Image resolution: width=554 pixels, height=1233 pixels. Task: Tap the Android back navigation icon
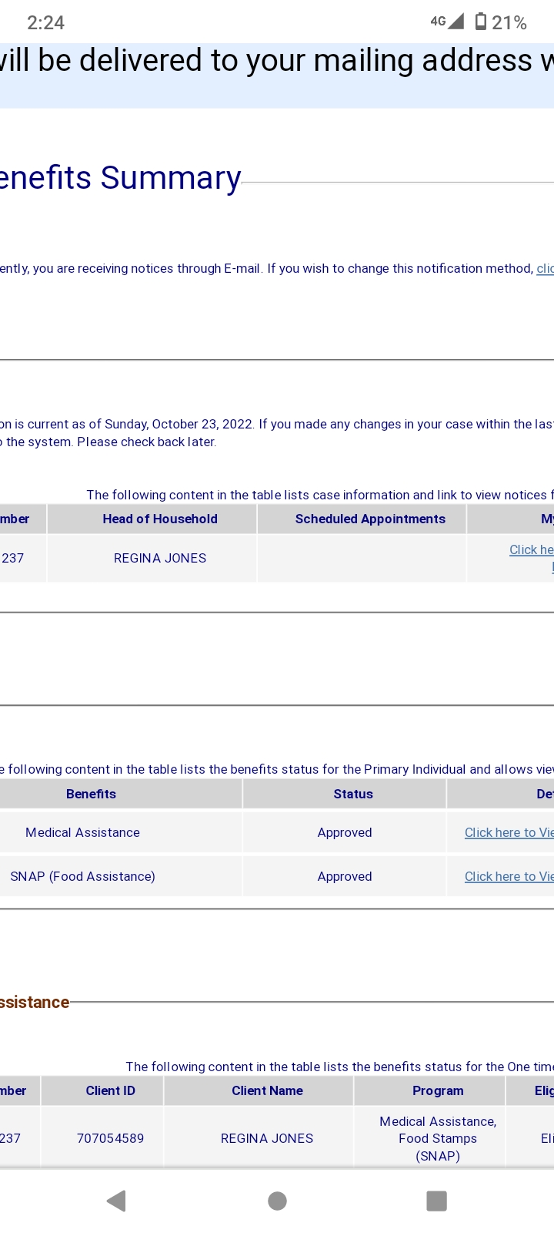click(x=116, y=1201)
